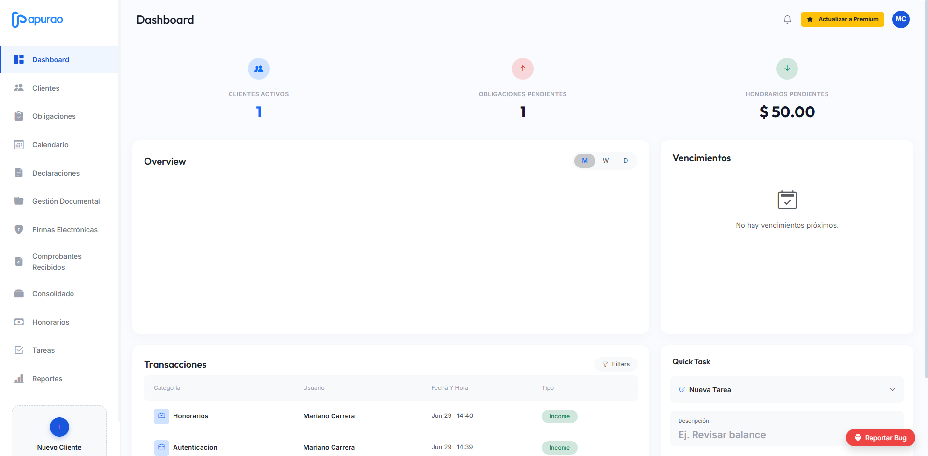Click the Honorarios transaction row icon
This screenshot has width=928, height=456.
click(161, 416)
